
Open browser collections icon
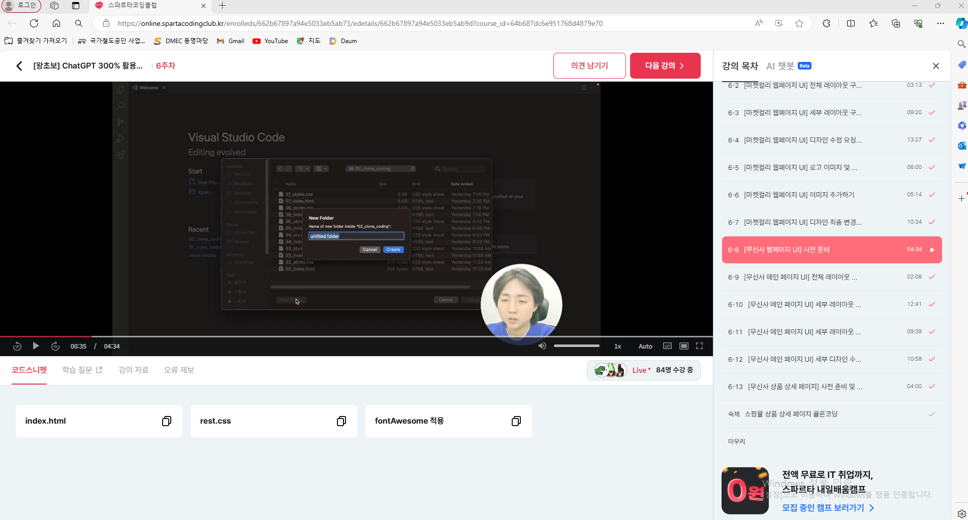[896, 23]
